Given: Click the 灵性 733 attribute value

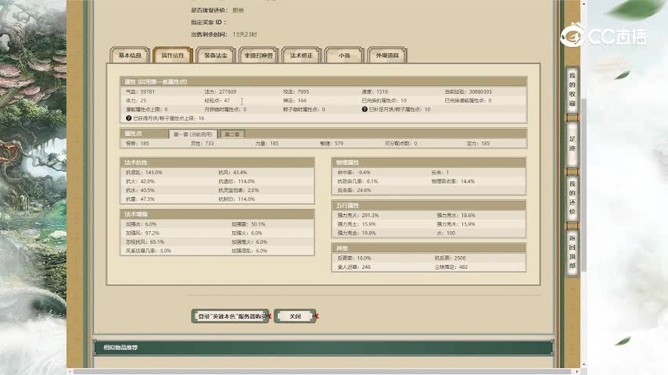Looking at the screenshot, I should pyautogui.click(x=203, y=144).
